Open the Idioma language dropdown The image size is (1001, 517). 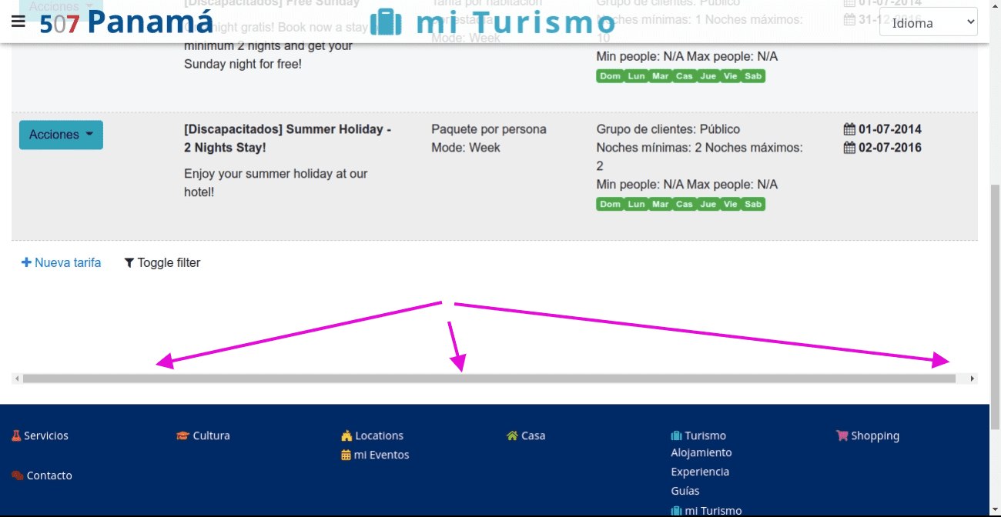point(928,23)
